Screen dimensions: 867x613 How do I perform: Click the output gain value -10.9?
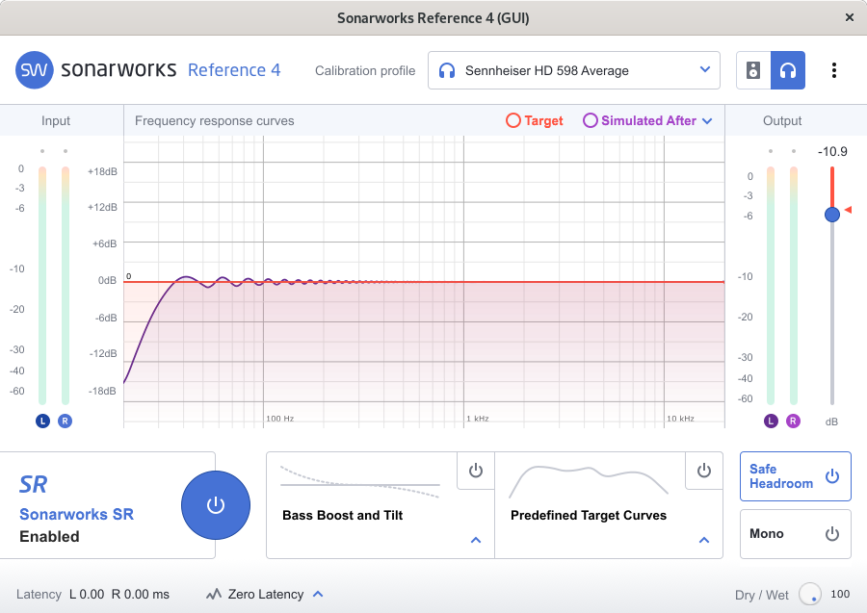point(832,151)
